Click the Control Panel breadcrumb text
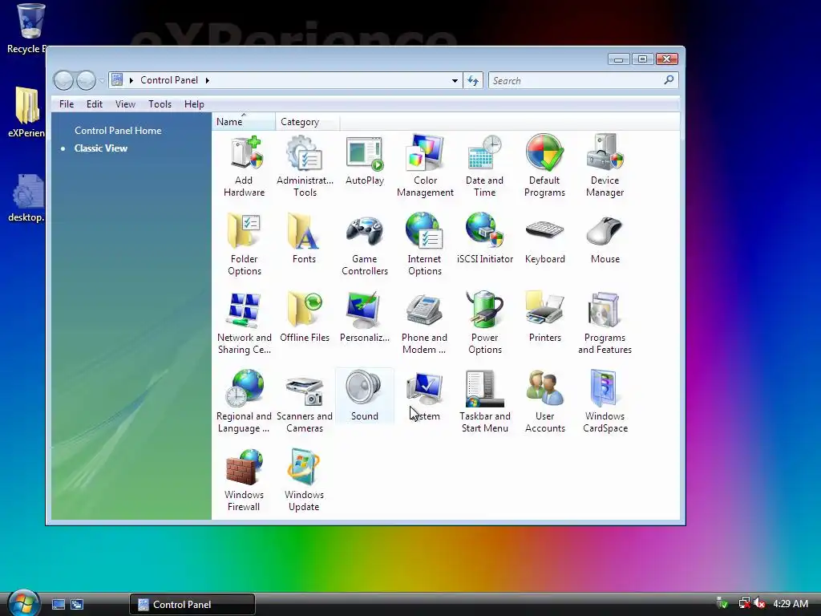Screen dimensions: 821x616 pyautogui.click(x=169, y=80)
